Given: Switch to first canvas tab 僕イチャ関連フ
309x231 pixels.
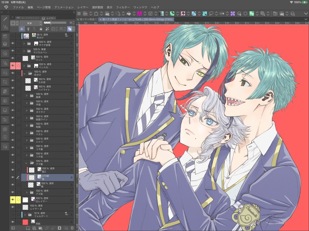Looking at the screenshot, I should [87, 20].
